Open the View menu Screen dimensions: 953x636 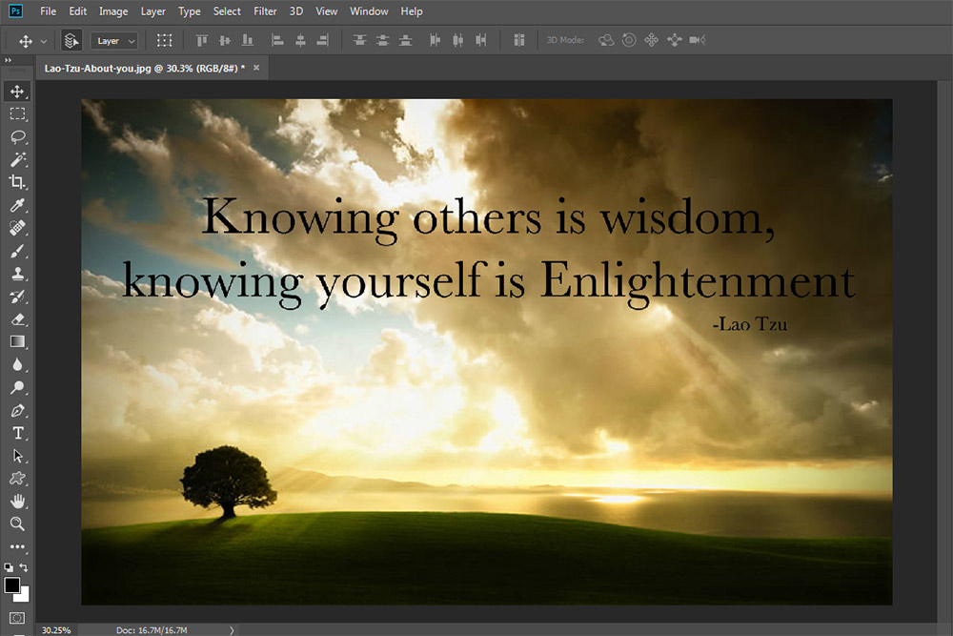tap(326, 10)
